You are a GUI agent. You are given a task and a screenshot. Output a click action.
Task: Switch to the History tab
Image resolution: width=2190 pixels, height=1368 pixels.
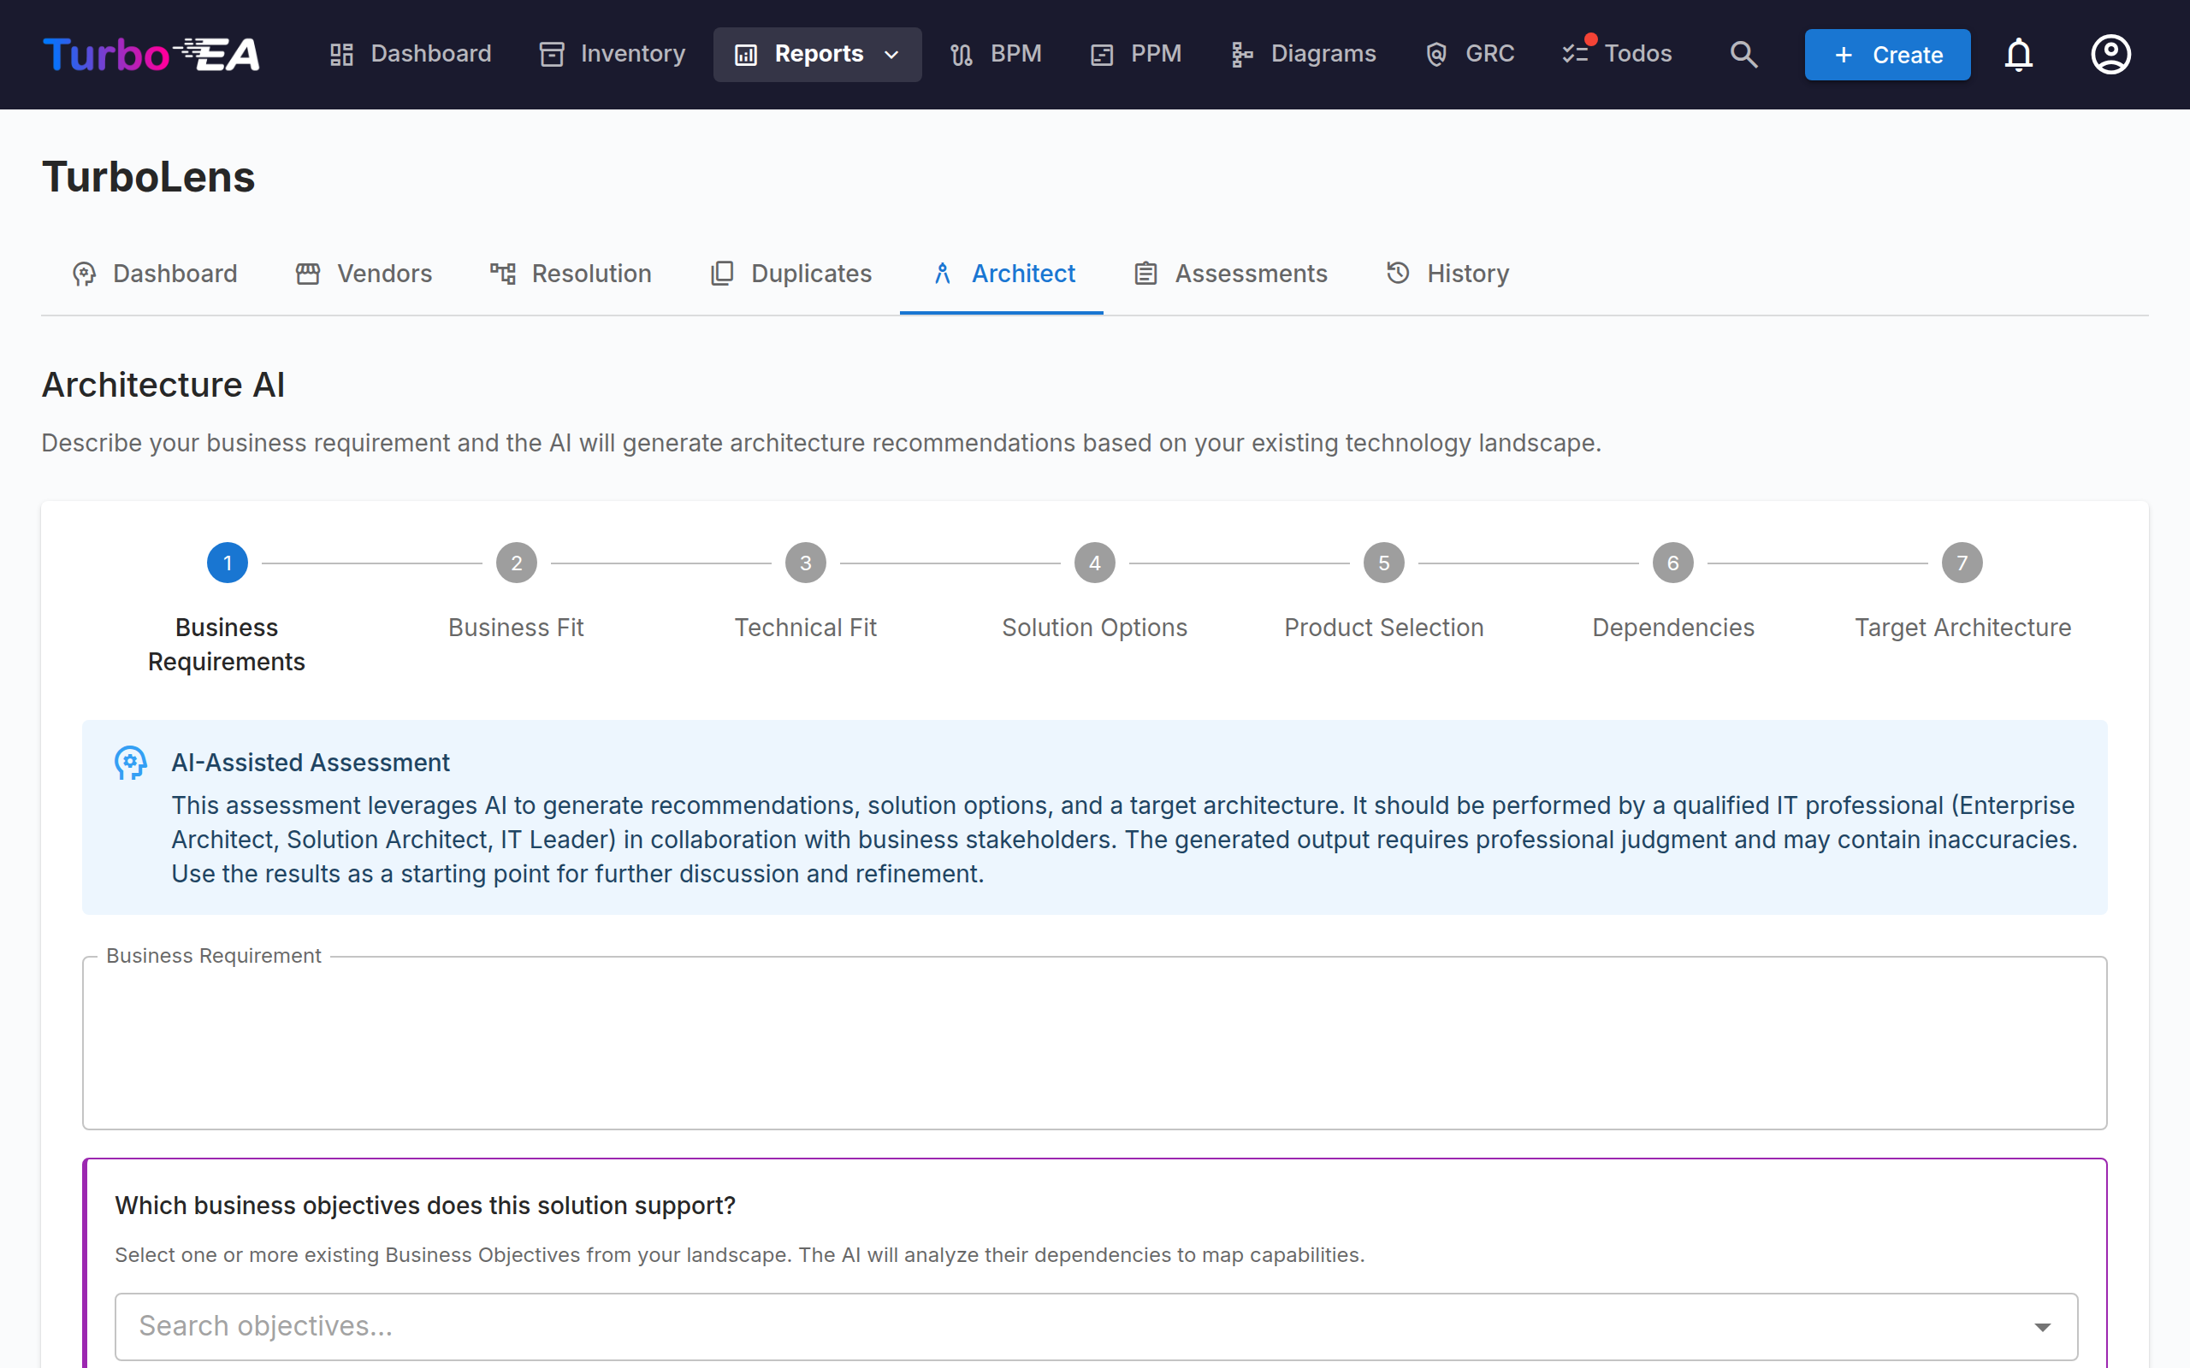[x=1447, y=274]
